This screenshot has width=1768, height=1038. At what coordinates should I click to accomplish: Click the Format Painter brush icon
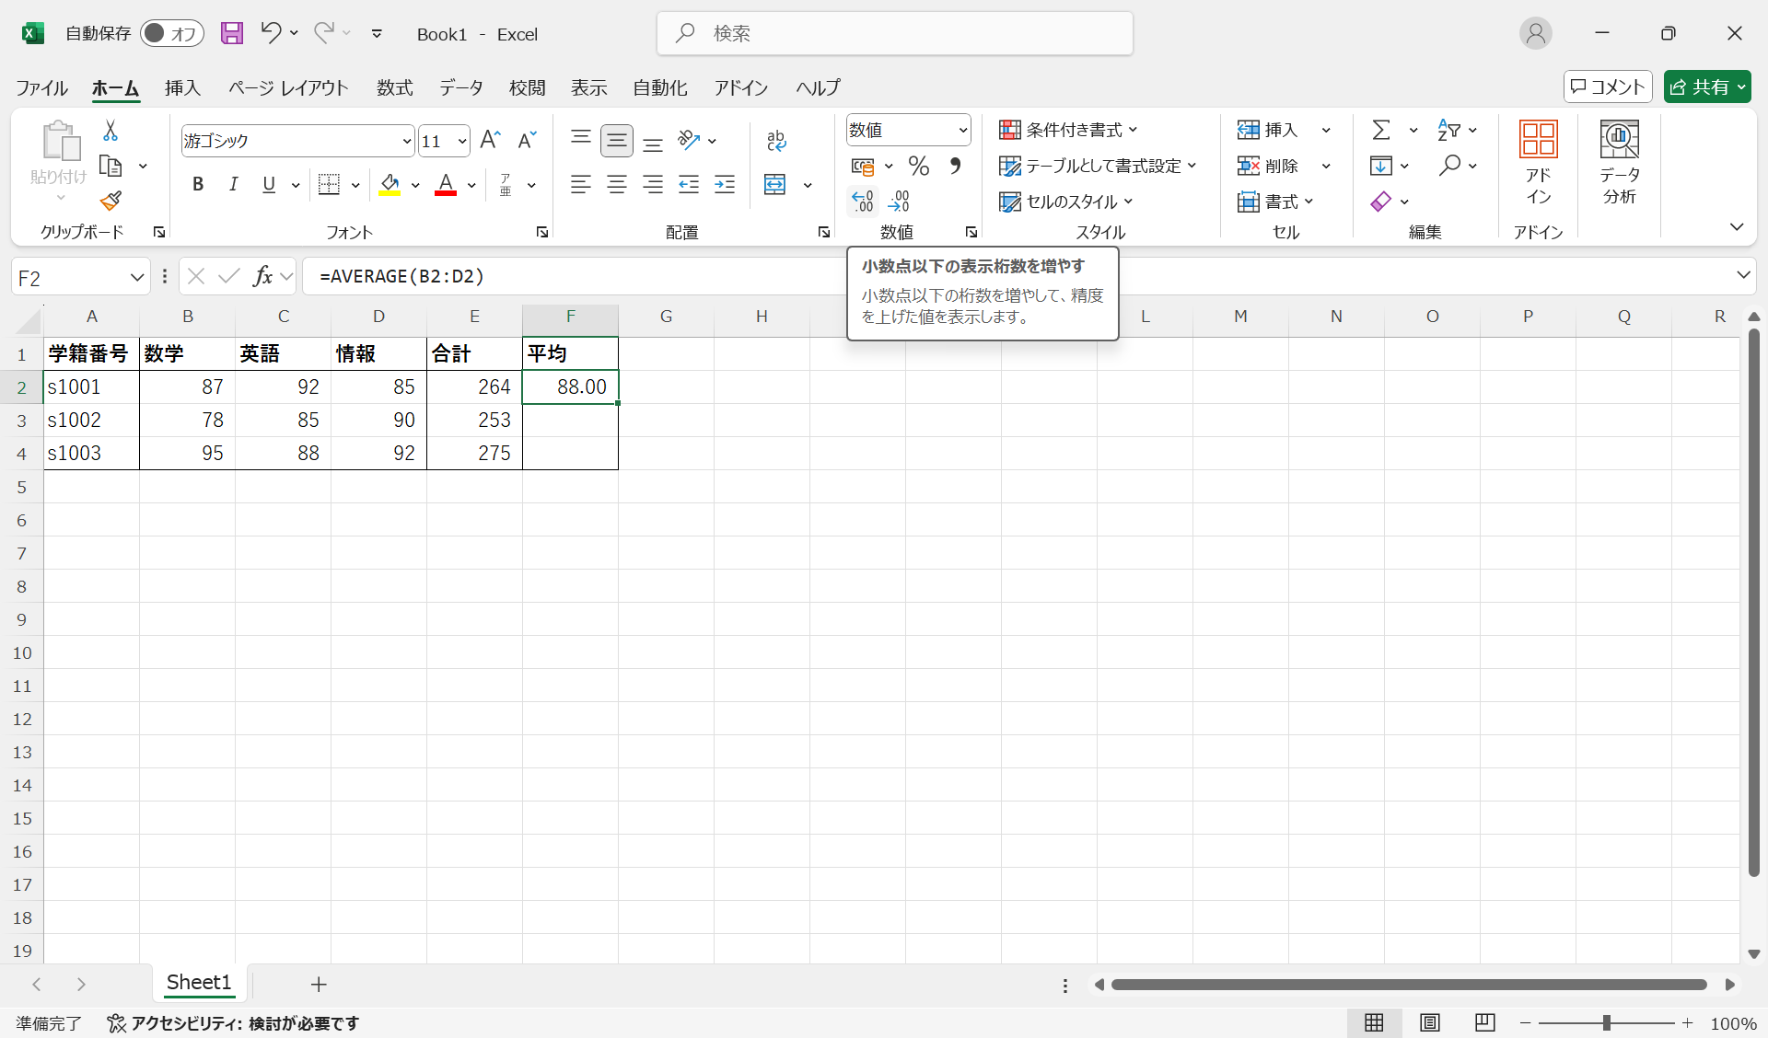pyautogui.click(x=111, y=201)
